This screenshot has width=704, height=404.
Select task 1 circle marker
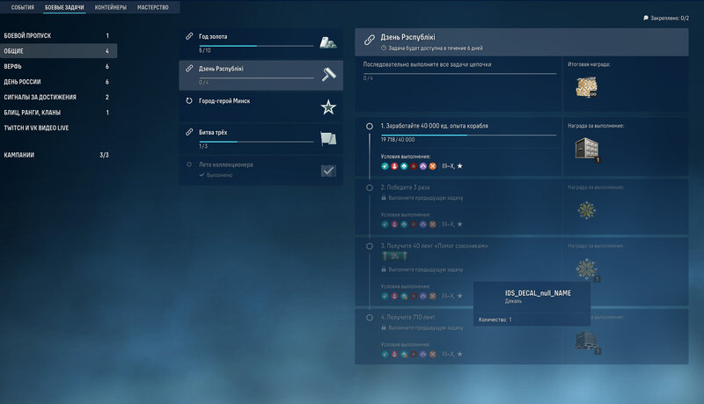(x=369, y=126)
